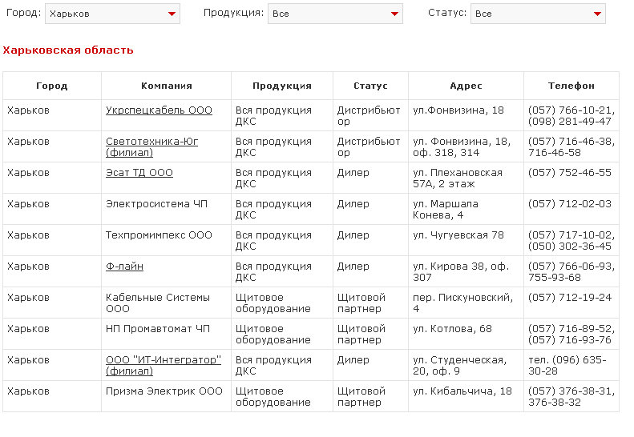Select the Призма Электрик ООО cell

(166, 397)
